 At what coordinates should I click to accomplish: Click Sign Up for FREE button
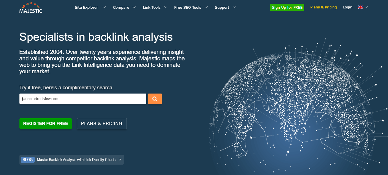[x=287, y=7]
